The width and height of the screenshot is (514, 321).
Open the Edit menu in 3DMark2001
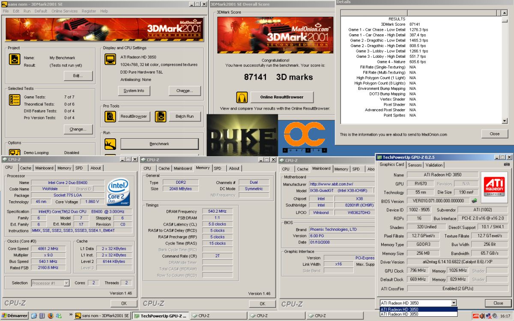[16, 11]
